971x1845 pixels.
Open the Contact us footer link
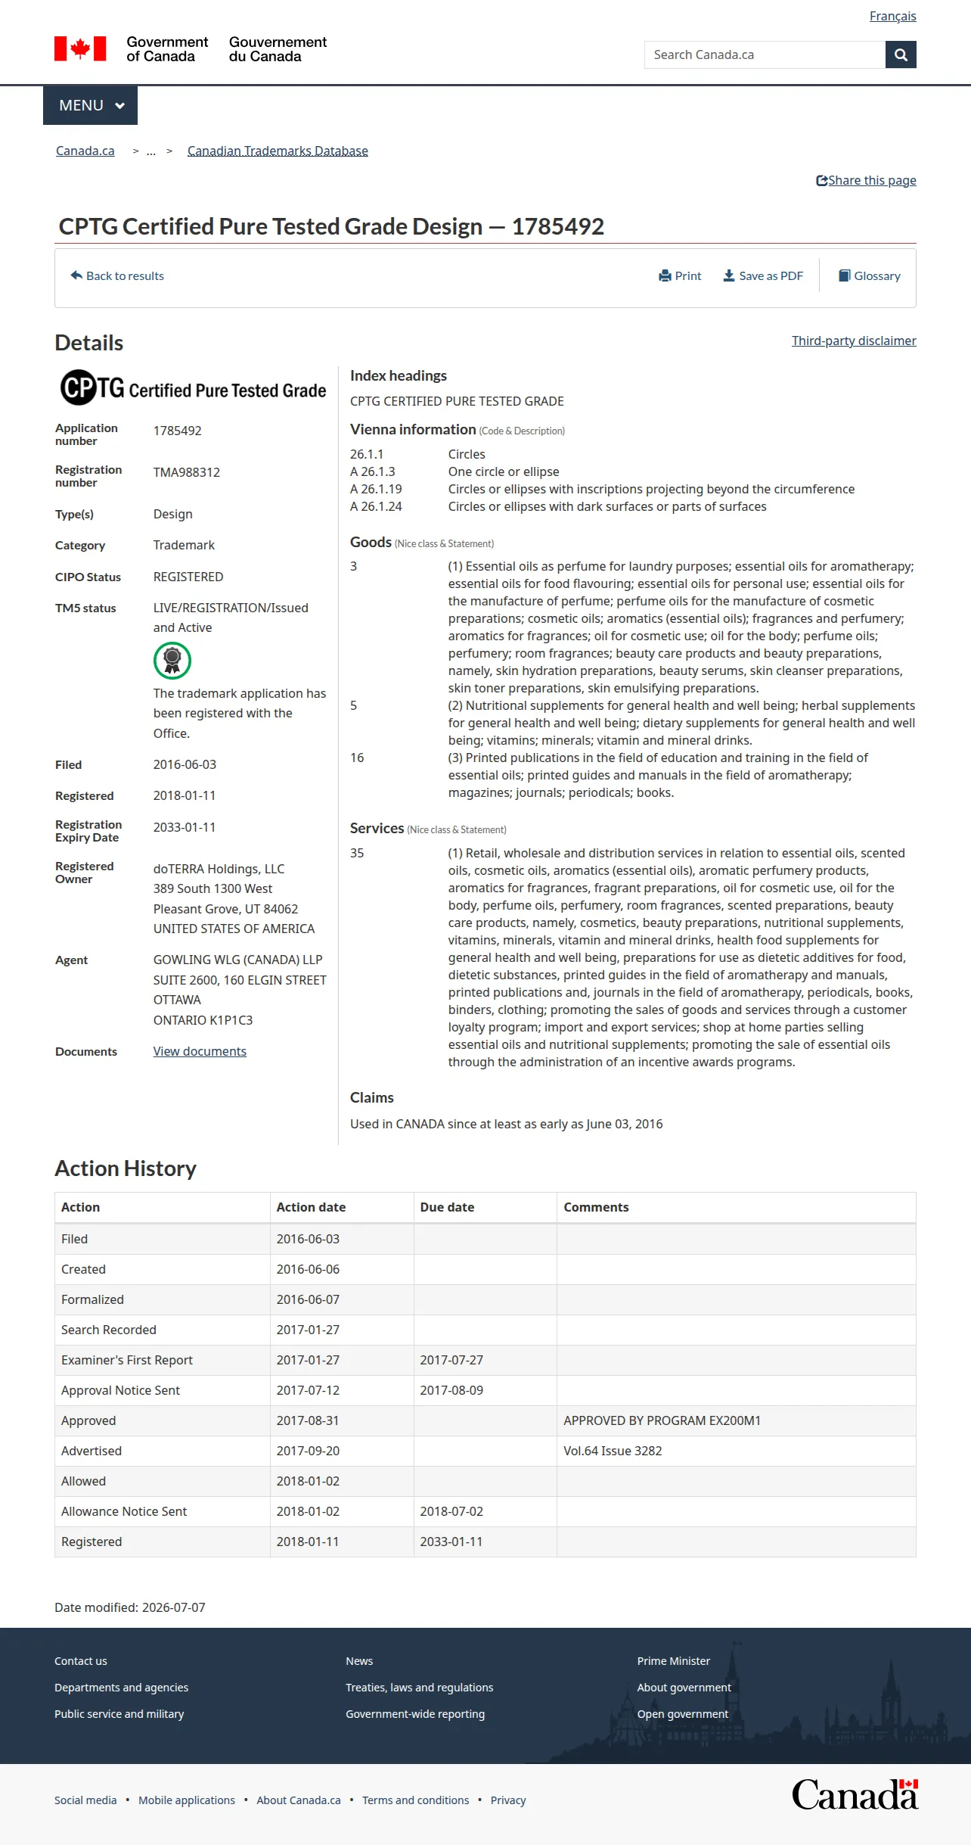(x=81, y=1661)
